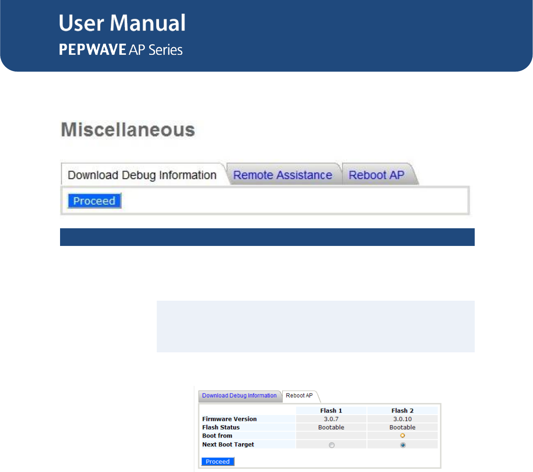Image resolution: width=533 pixels, height=472 pixels.
Task: Click Proceed button below the flash table
Action: (218, 461)
